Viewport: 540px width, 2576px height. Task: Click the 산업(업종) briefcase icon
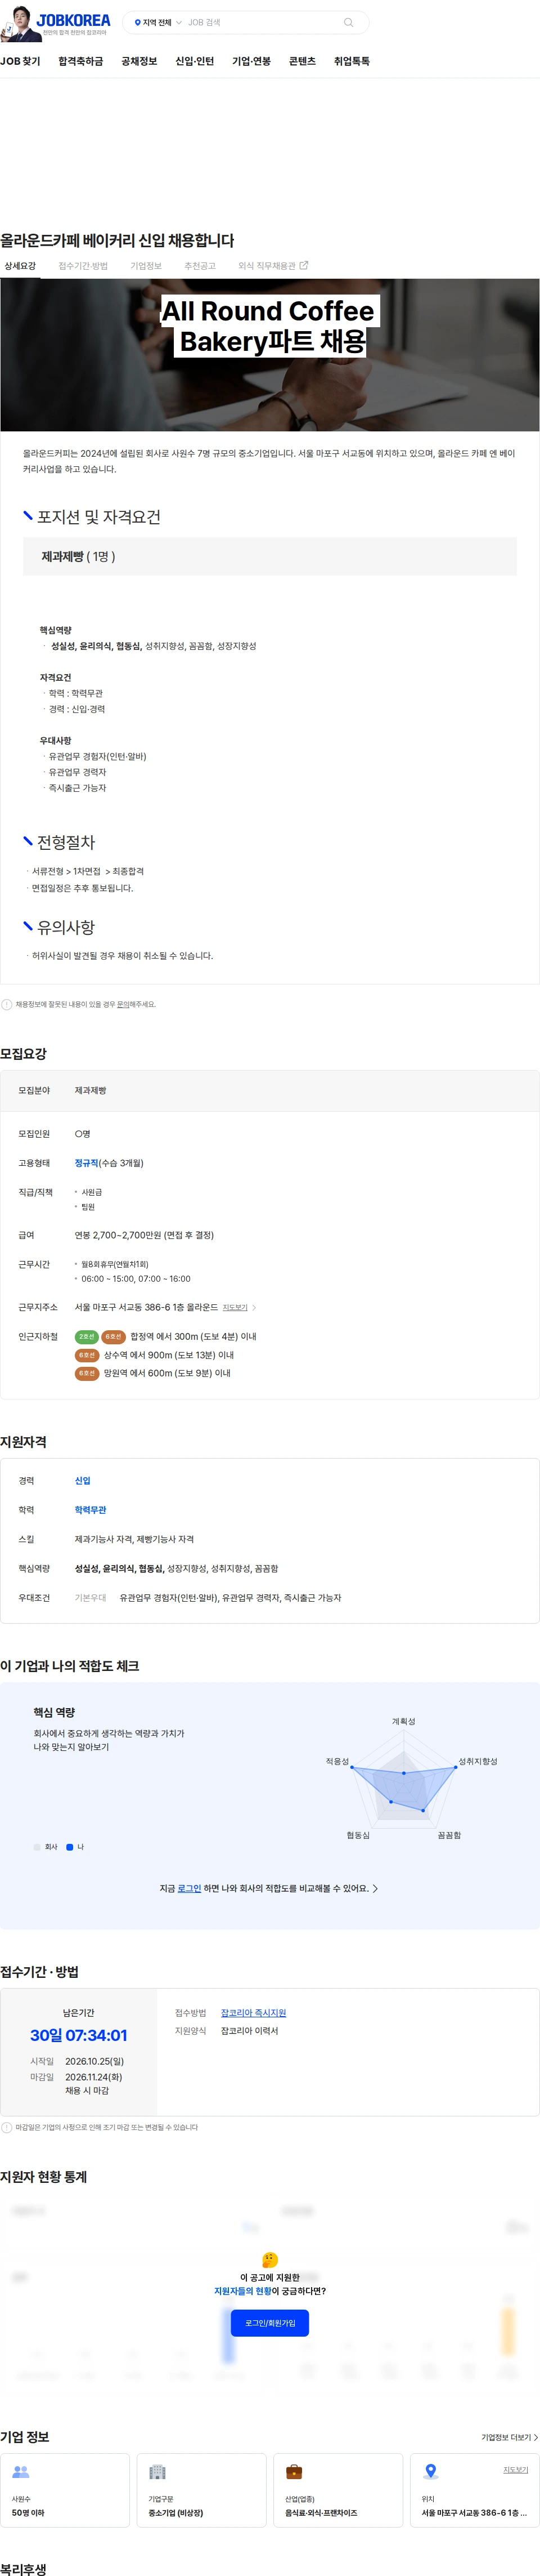(x=294, y=2472)
